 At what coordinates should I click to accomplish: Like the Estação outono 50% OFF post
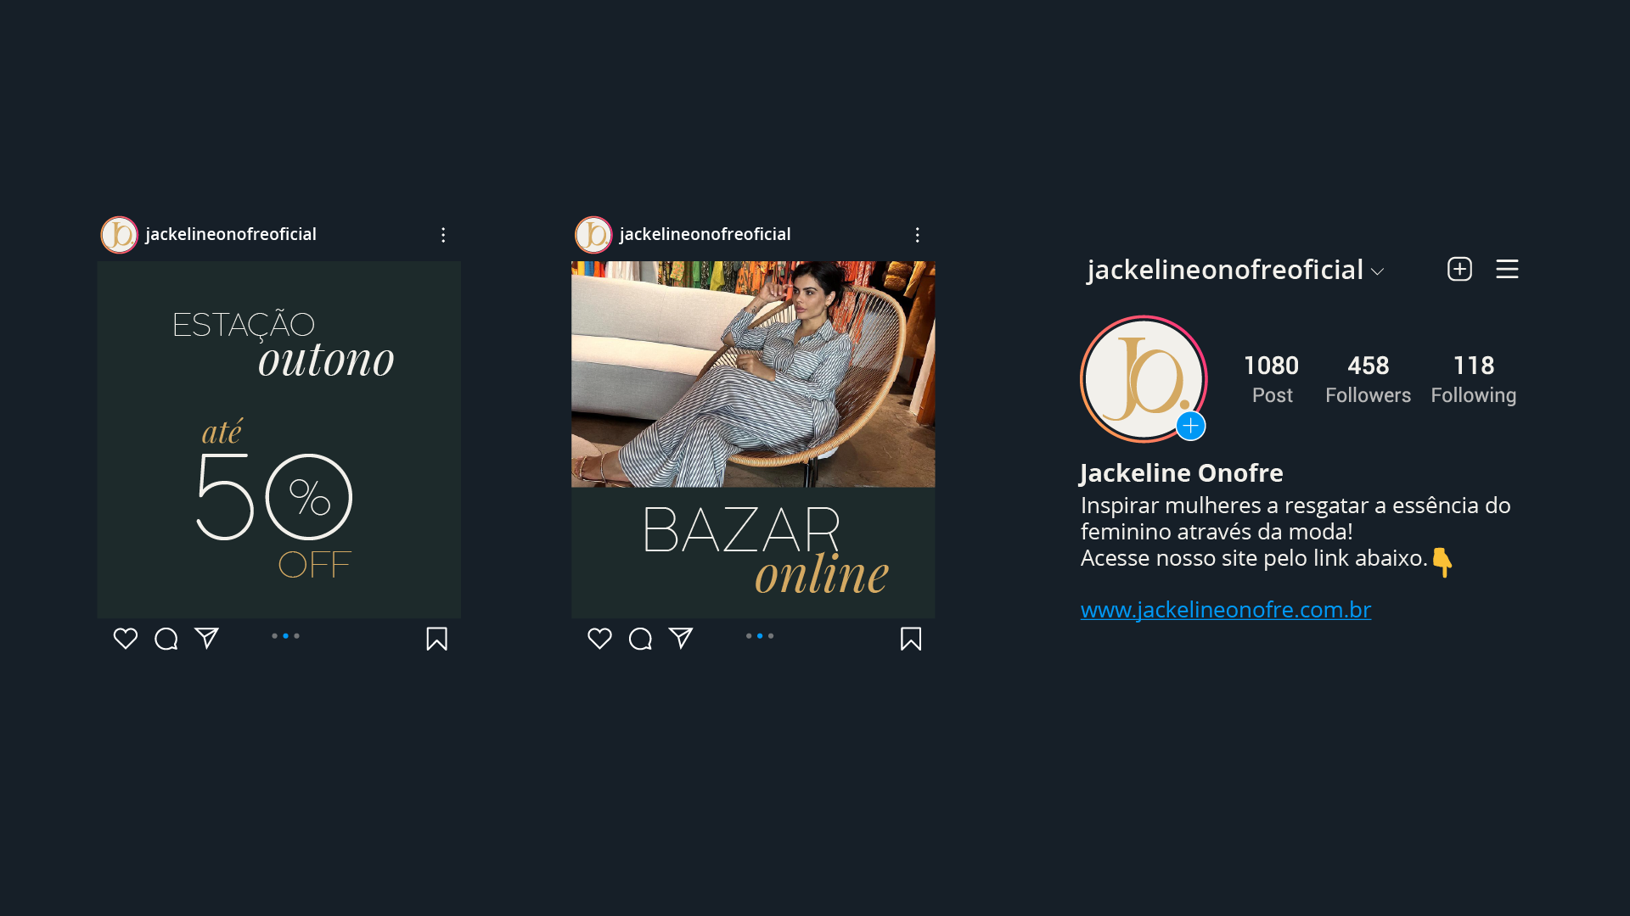pyautogui.click(x=126, y=639)
